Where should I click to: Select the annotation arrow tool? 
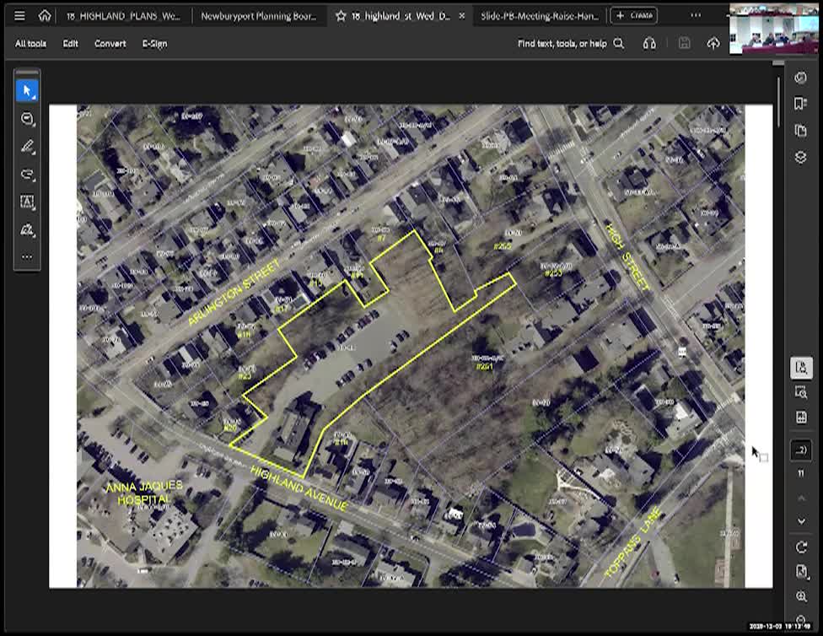(28, 174)
